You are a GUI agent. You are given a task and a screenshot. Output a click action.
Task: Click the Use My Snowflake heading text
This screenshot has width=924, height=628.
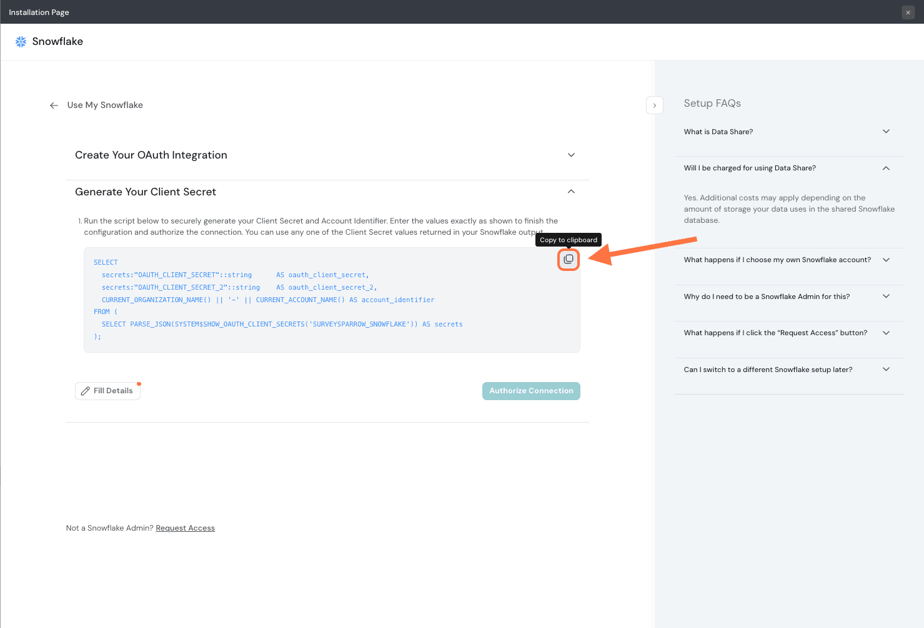[105, 105]
